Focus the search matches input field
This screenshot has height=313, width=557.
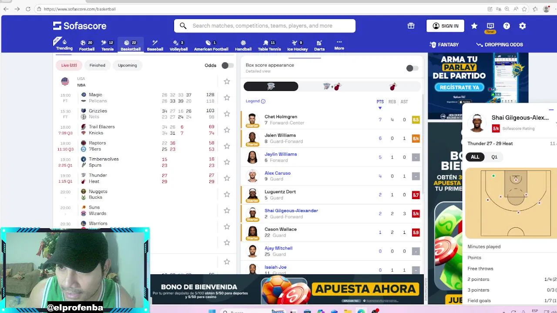(265, 26)
